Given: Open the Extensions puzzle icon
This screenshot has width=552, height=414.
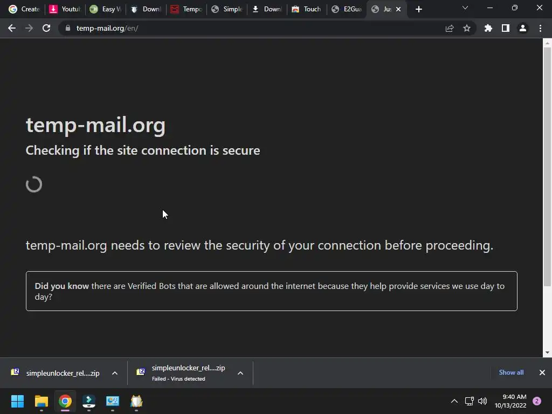Looking at the screenshot, I should [x=488, y=28].
